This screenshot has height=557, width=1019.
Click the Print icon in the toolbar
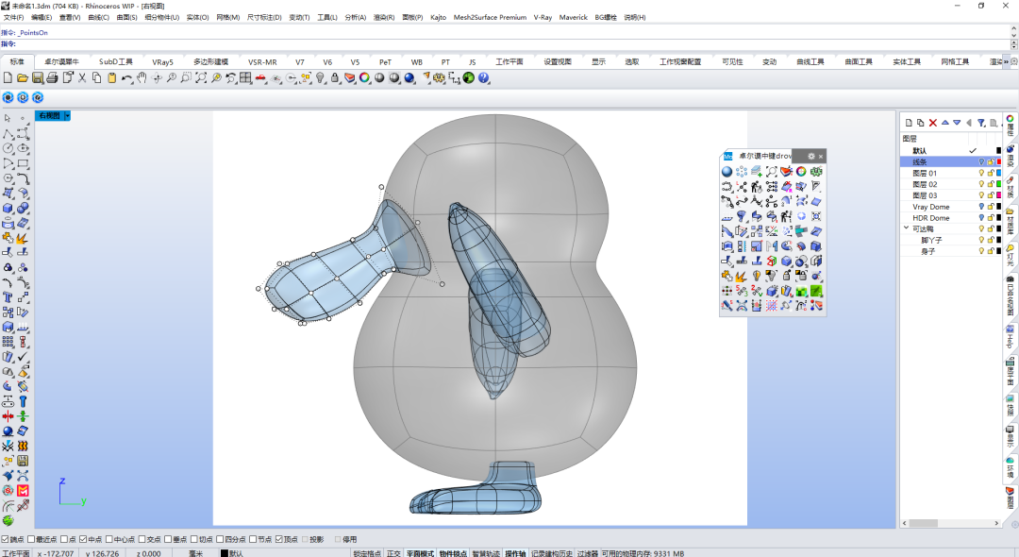(x=52, y=78)
